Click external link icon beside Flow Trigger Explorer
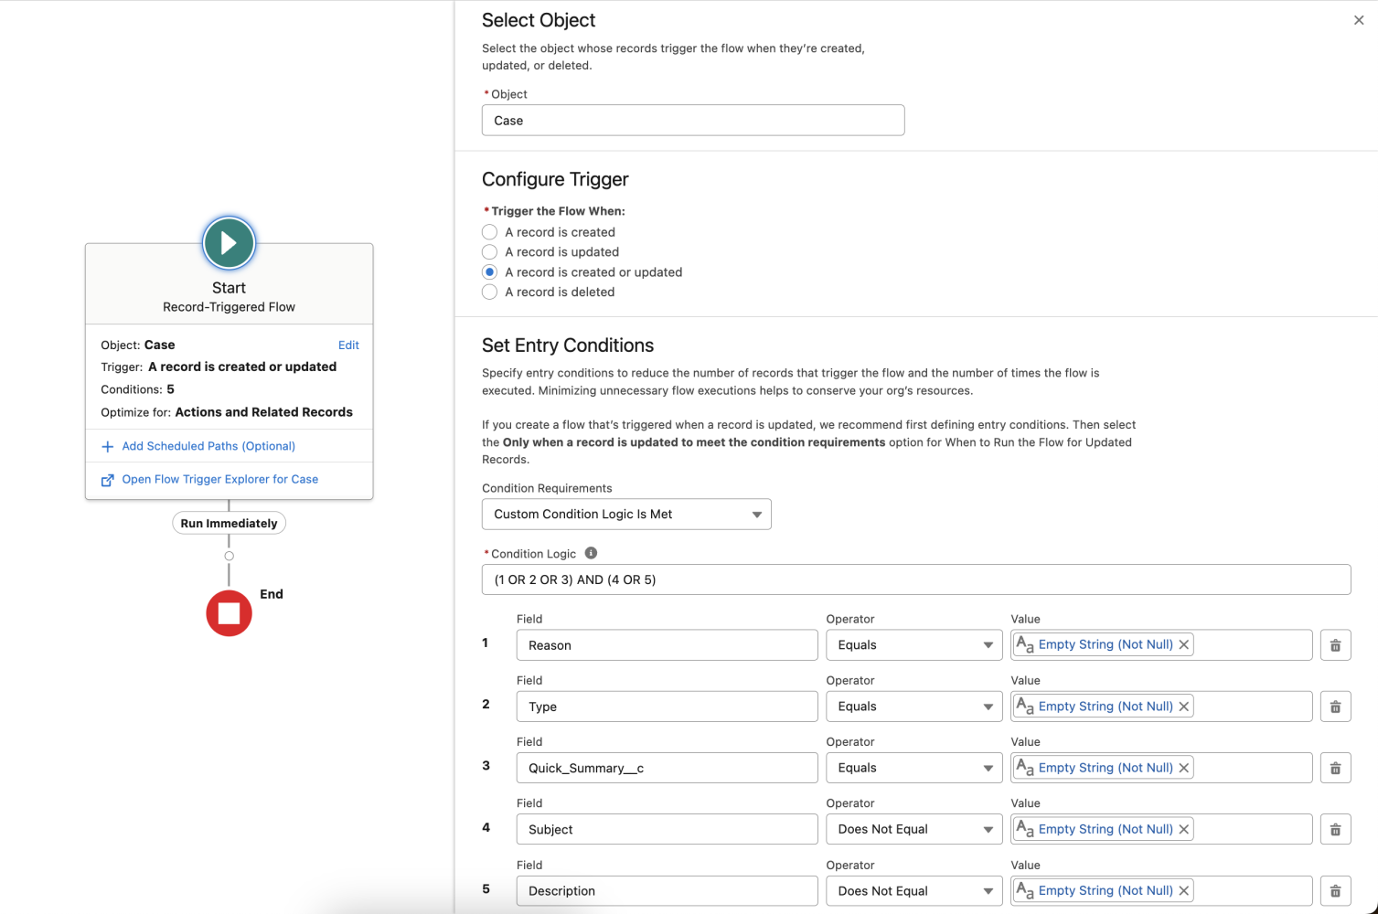Screen dimensions: 1378x914 coord(107,479)
